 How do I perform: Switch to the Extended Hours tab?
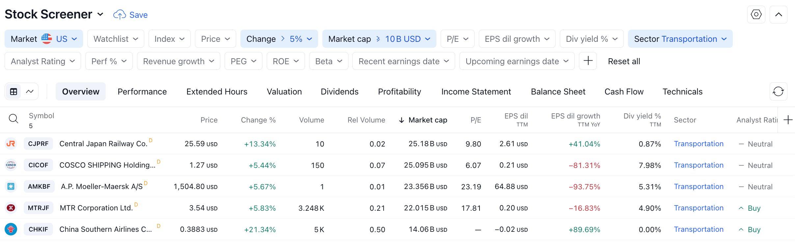(217, 92)
